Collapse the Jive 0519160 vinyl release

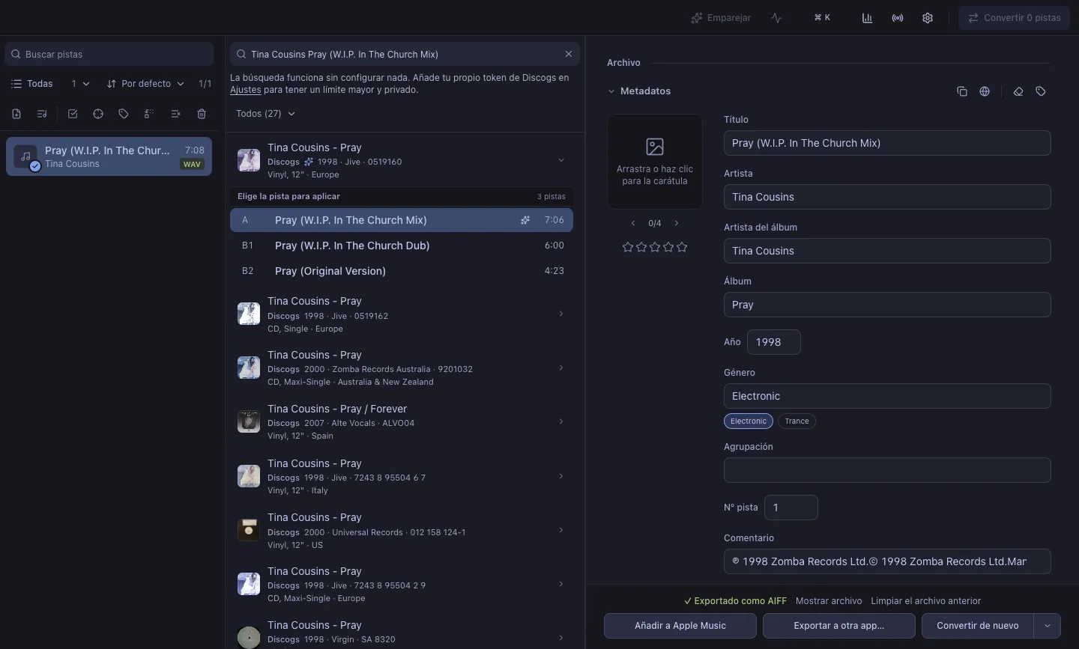(x=560, y=160)
